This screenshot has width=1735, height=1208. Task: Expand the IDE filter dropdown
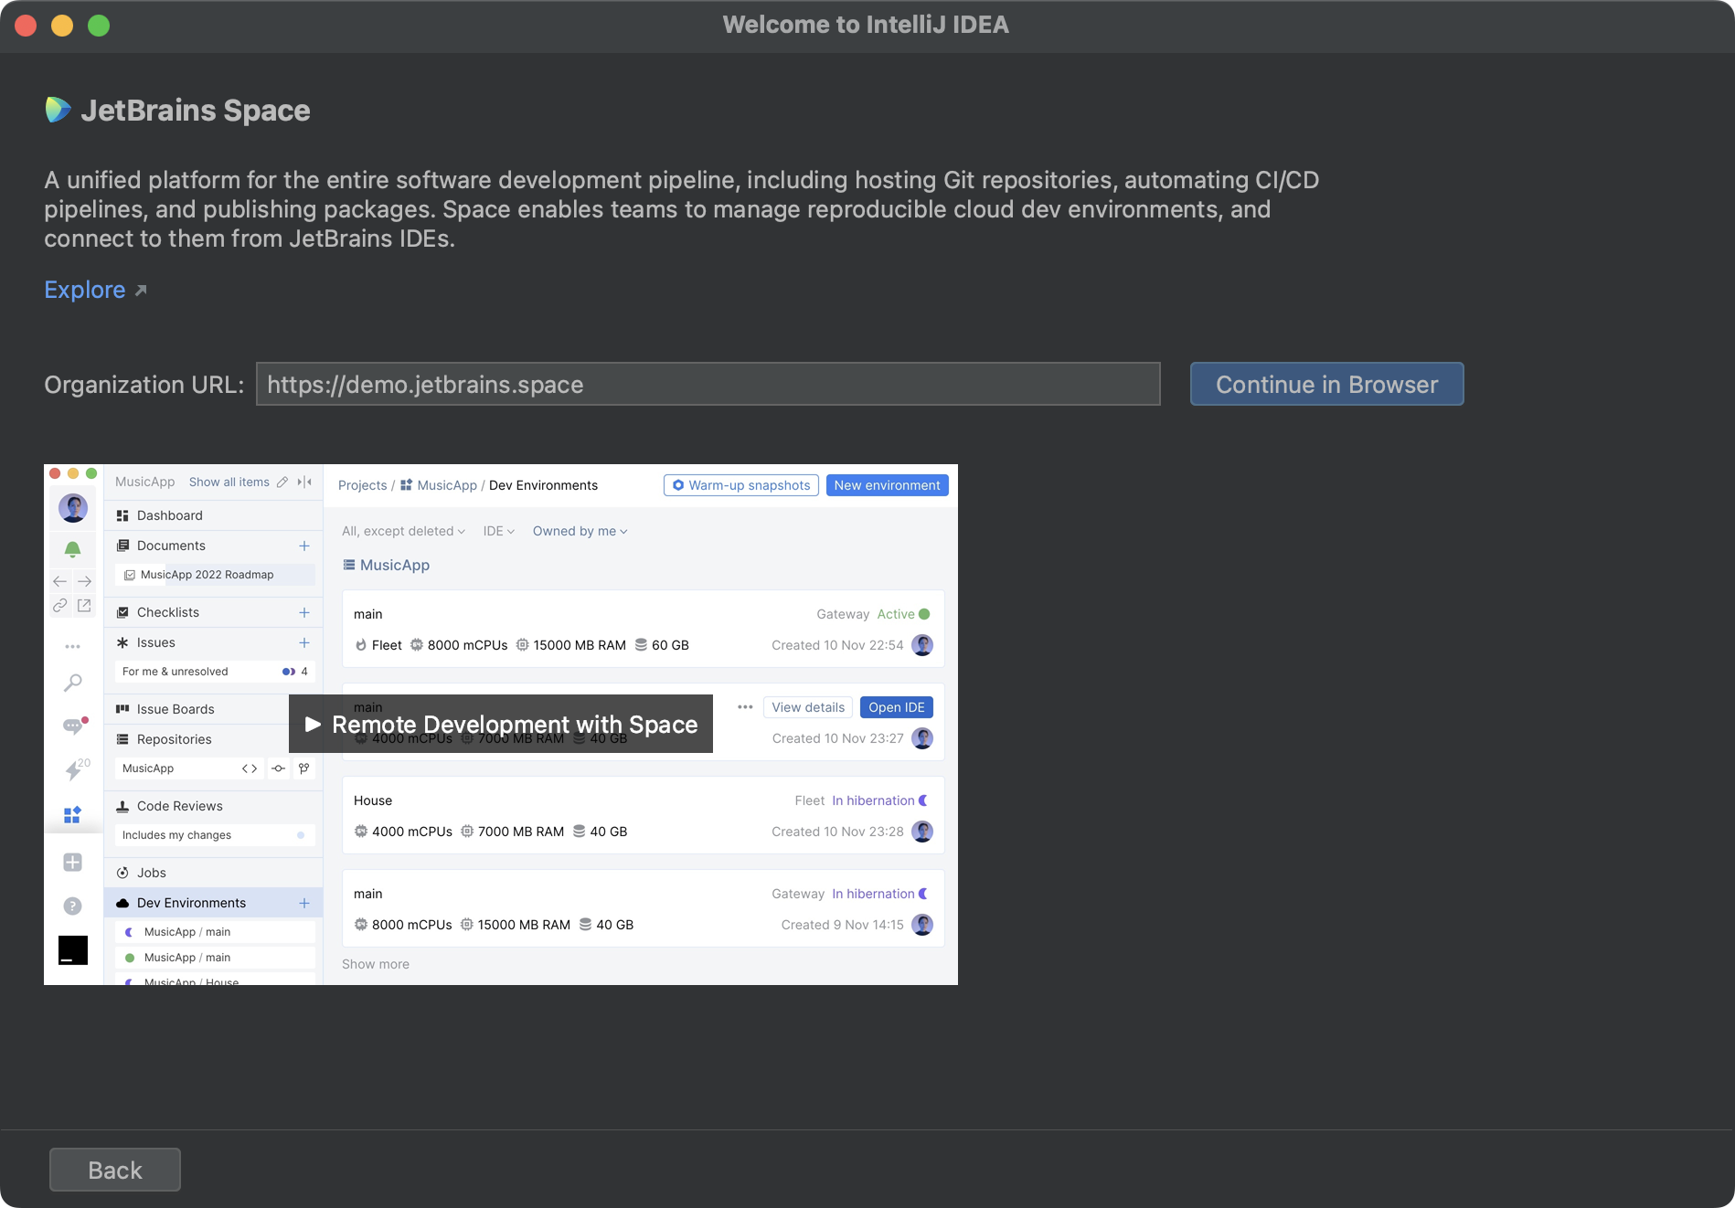pyautogui.click(x=497, y=531)
